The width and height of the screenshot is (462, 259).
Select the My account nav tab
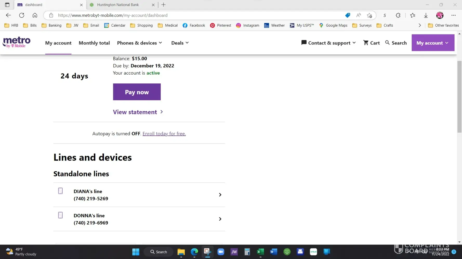[x=58, y=43]
